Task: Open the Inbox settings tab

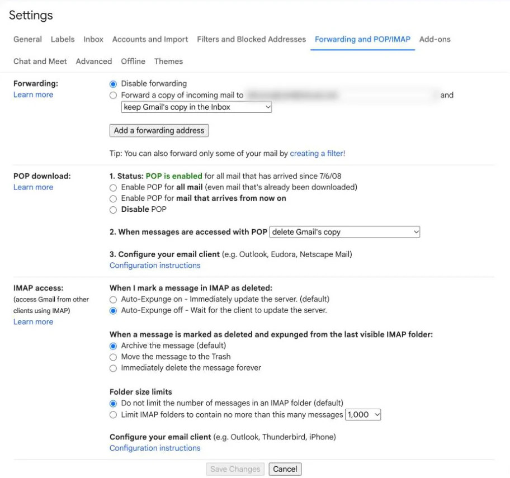Action: point(93,39)
